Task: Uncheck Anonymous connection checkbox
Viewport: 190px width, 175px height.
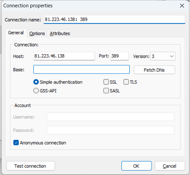Action: click(16, 143)
